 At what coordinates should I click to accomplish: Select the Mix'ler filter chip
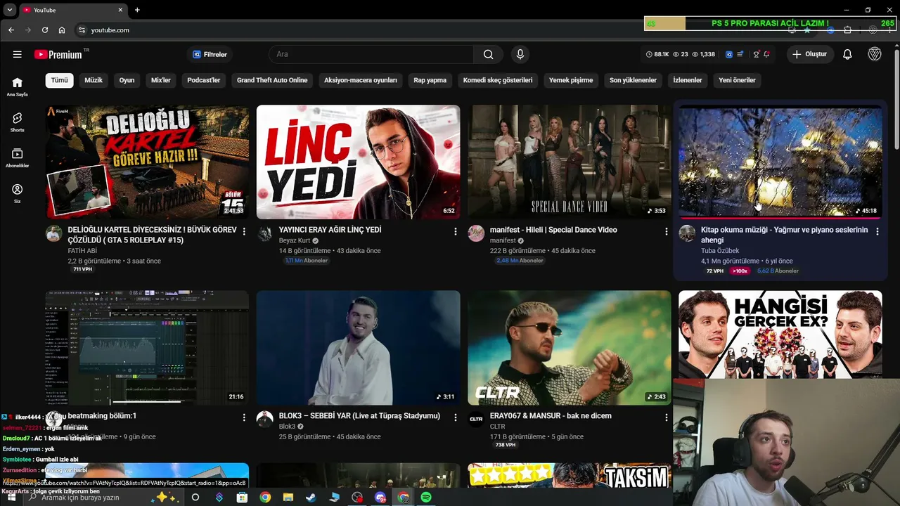[x=161, y=80]
